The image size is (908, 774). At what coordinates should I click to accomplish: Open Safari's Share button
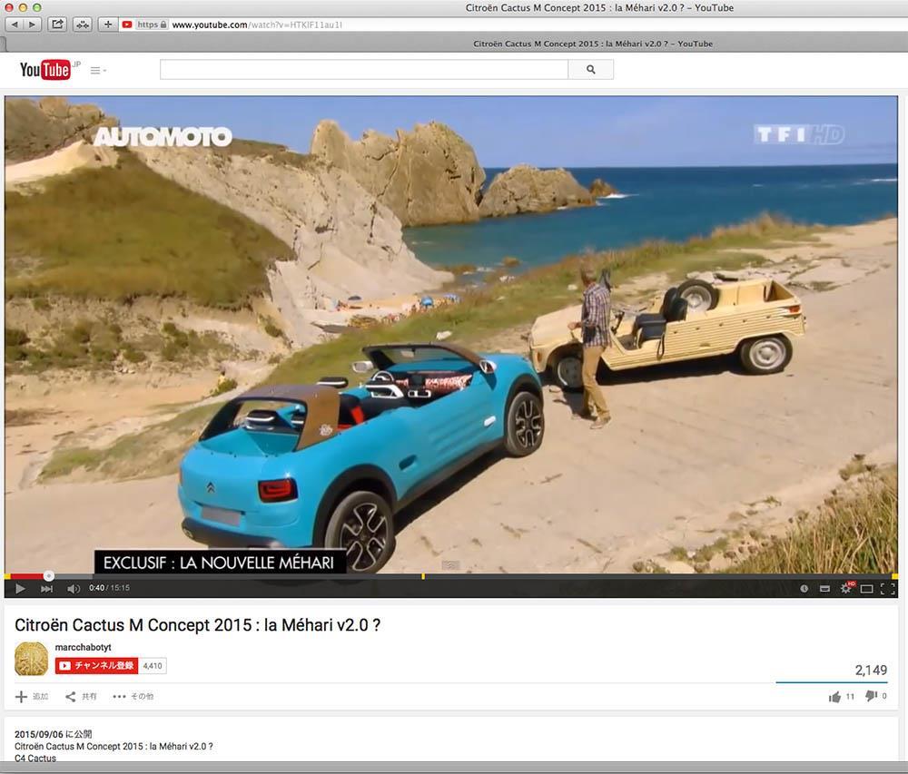click(56, 24)
